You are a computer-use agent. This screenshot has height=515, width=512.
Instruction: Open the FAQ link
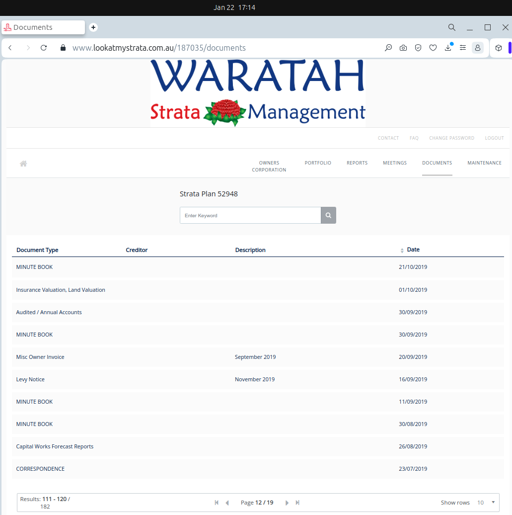point(414,138)
